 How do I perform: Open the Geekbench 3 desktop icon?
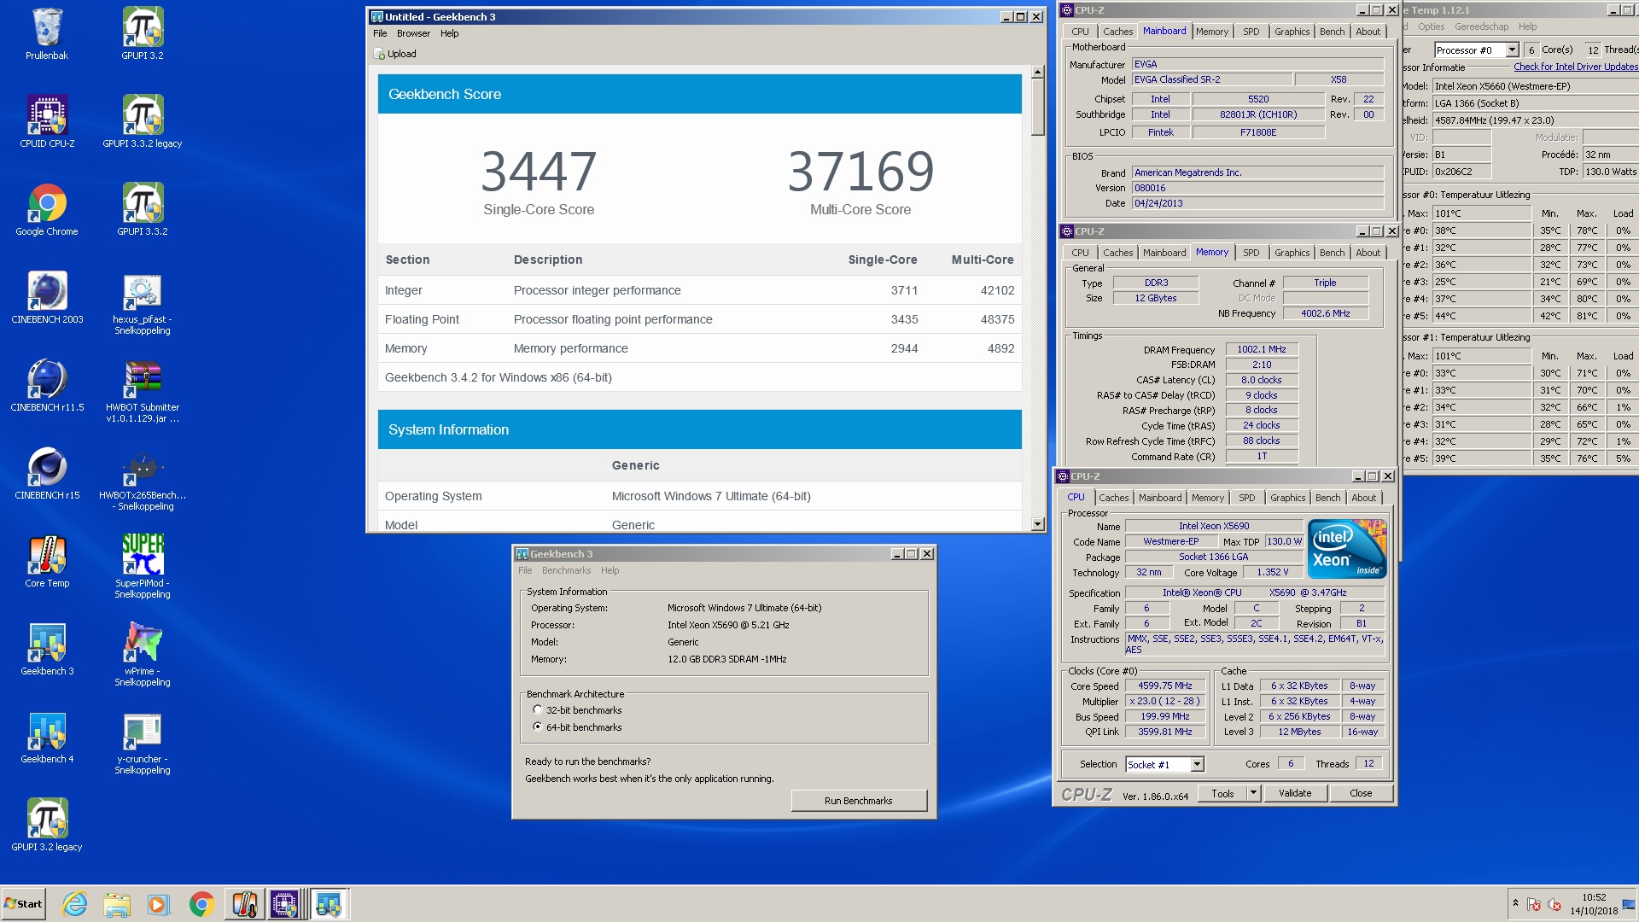click(x=47, y=650)
